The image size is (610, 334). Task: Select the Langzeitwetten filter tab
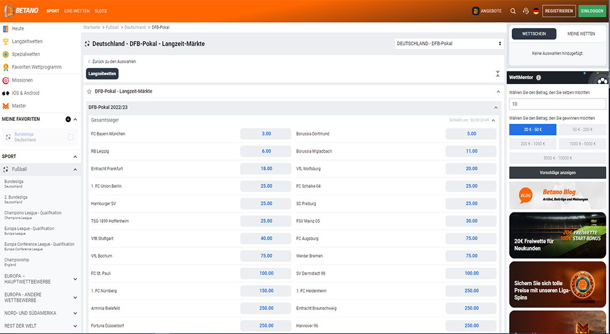(x=102, y=74)
